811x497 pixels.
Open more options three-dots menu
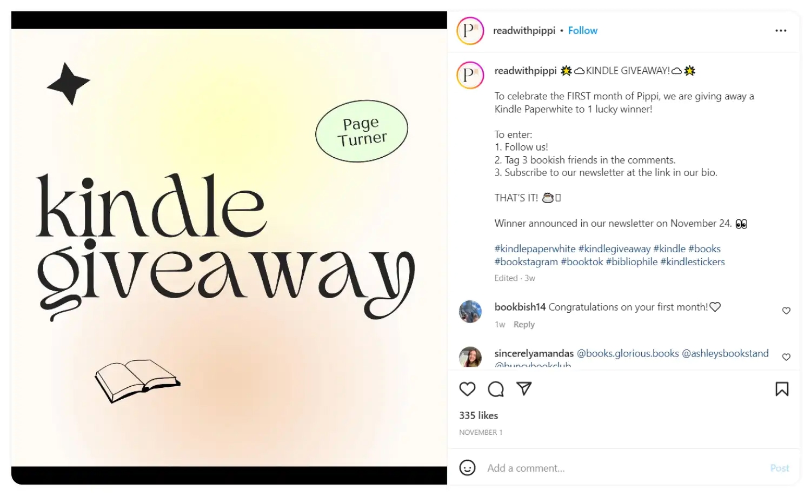coord(781,31)
